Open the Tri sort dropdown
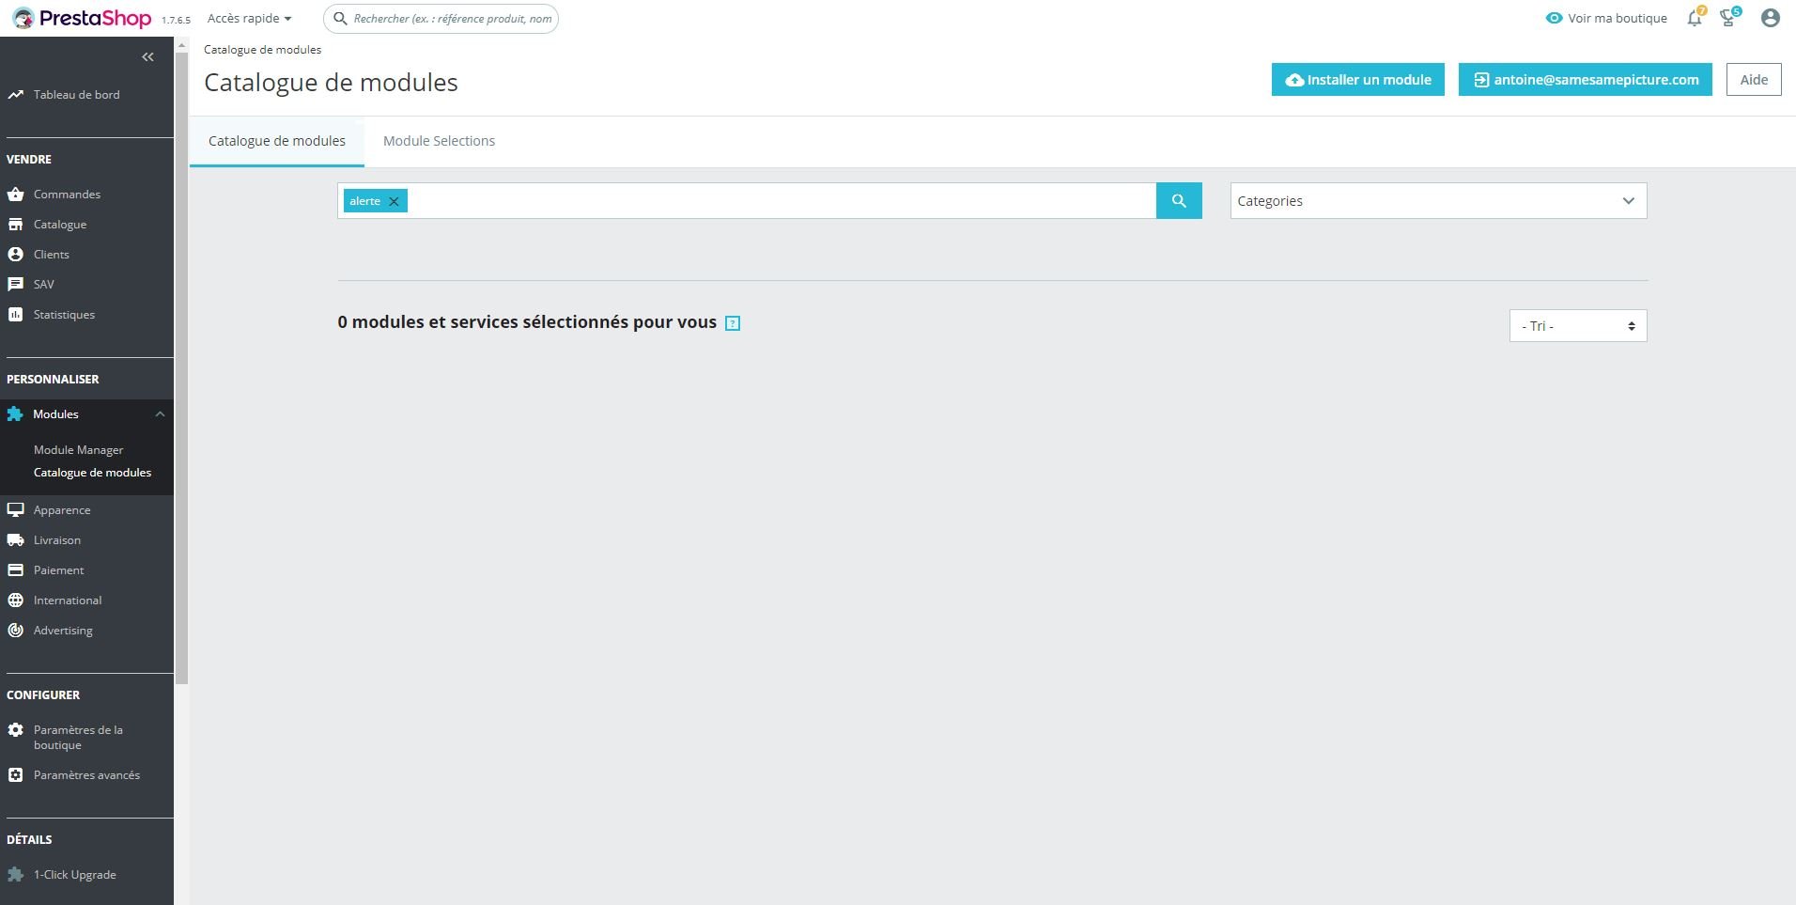Image resolution: width=1796 pixels, height=905 pixels. tap(1578, 326)
